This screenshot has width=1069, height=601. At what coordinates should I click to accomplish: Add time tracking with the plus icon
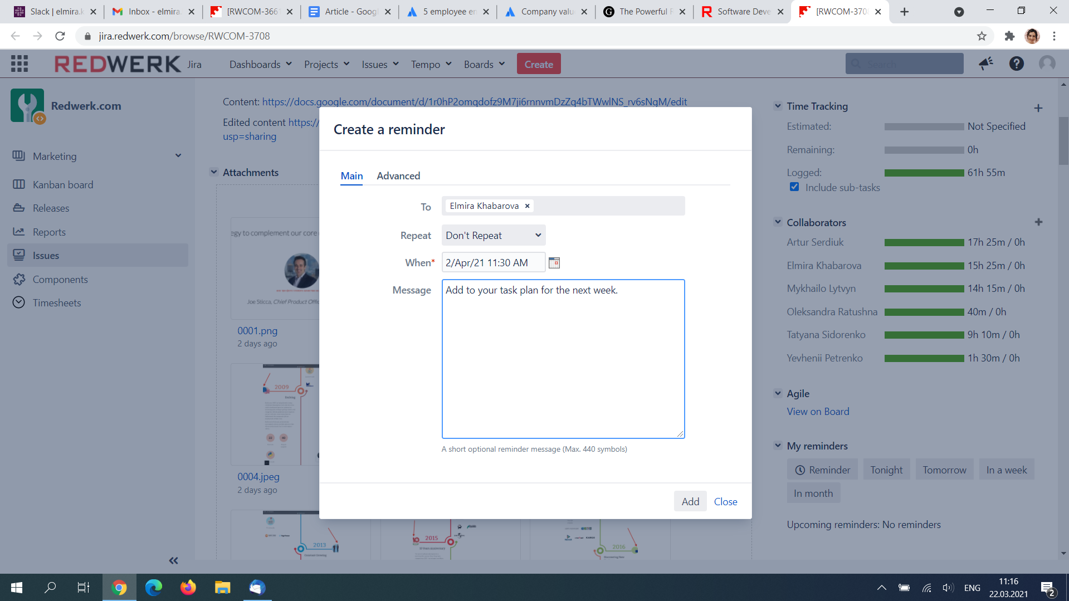point(1038,108)
